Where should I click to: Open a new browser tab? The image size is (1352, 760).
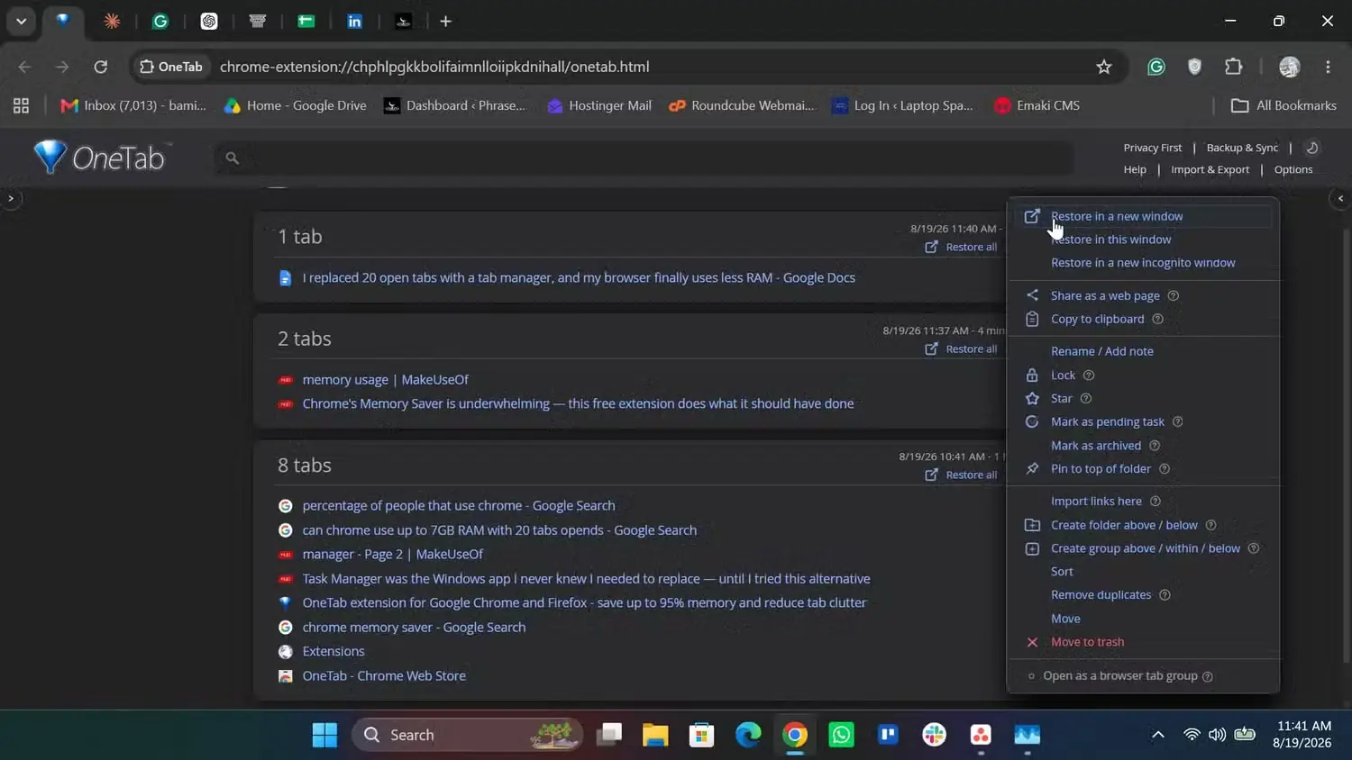point(445,21)
